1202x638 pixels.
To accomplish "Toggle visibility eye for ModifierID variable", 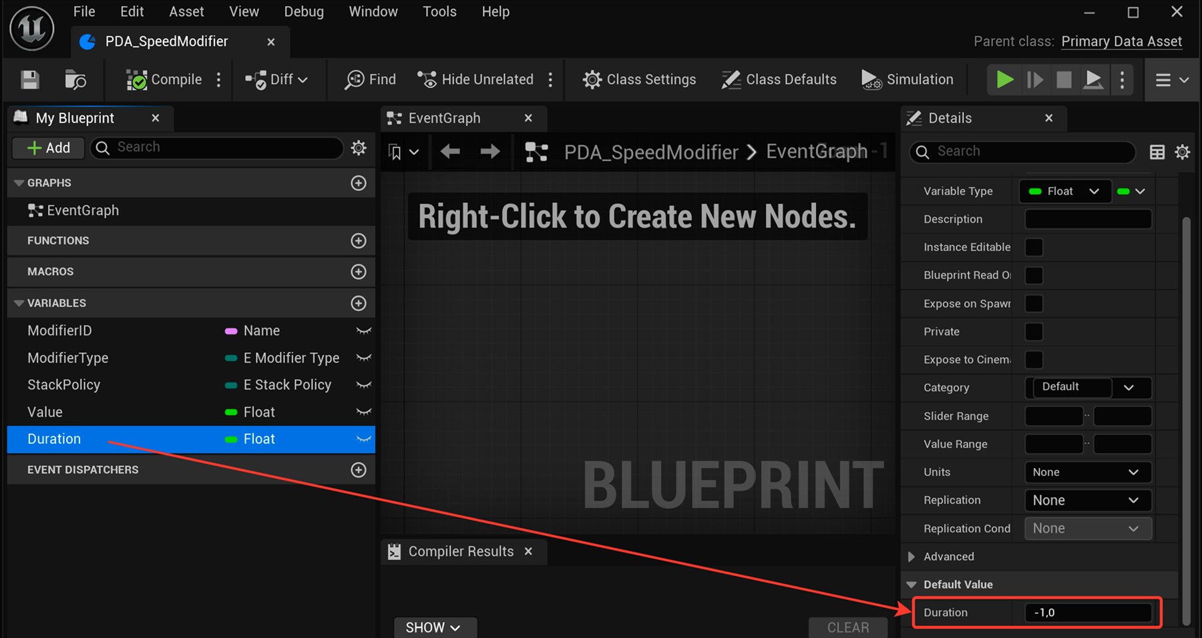I will 364,331.
